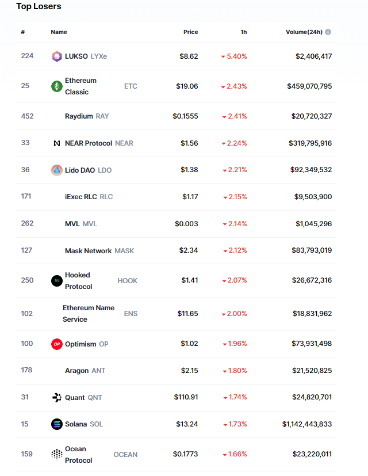Click the LUKSO coin logo icon

(x=56, y=56)
